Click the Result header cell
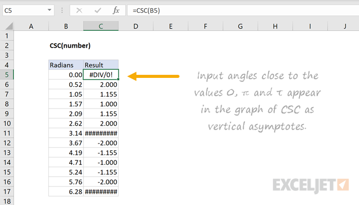The width and height of the screenshot is (359, 205). (101, 65)
